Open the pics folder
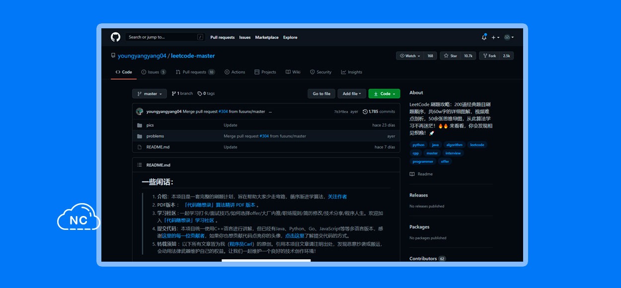 [x=150, y=125]
